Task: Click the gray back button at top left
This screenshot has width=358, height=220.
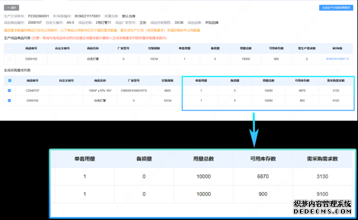Action: 11,8
